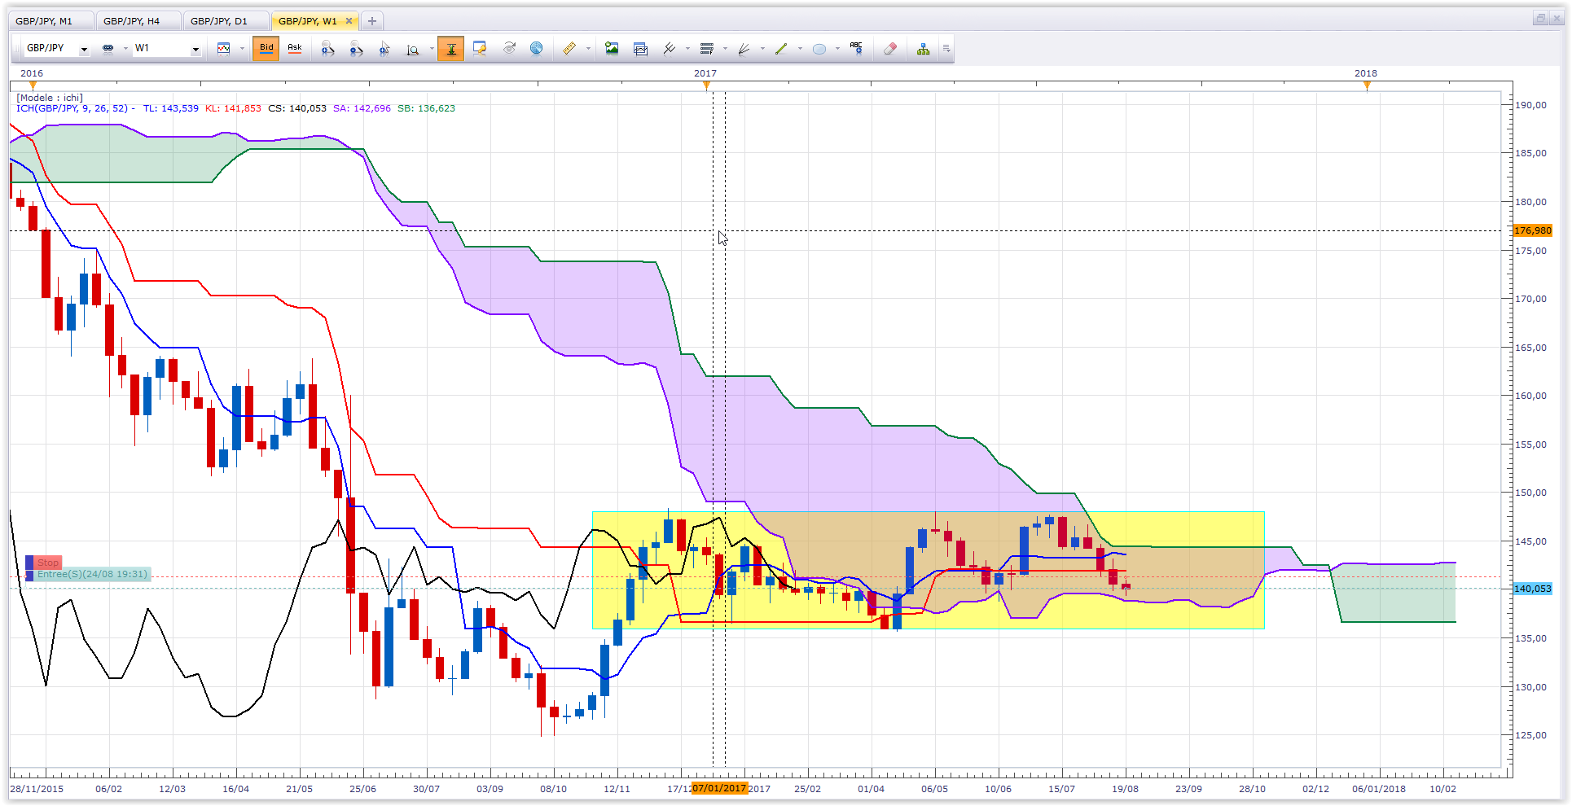Expand the horizontal lines options arrow
This screenshot has height=806, width=1572.
tap(725, 49)
